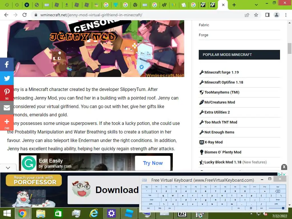
Task: Show hidden system tray icons
Action: tap(252, 214)
